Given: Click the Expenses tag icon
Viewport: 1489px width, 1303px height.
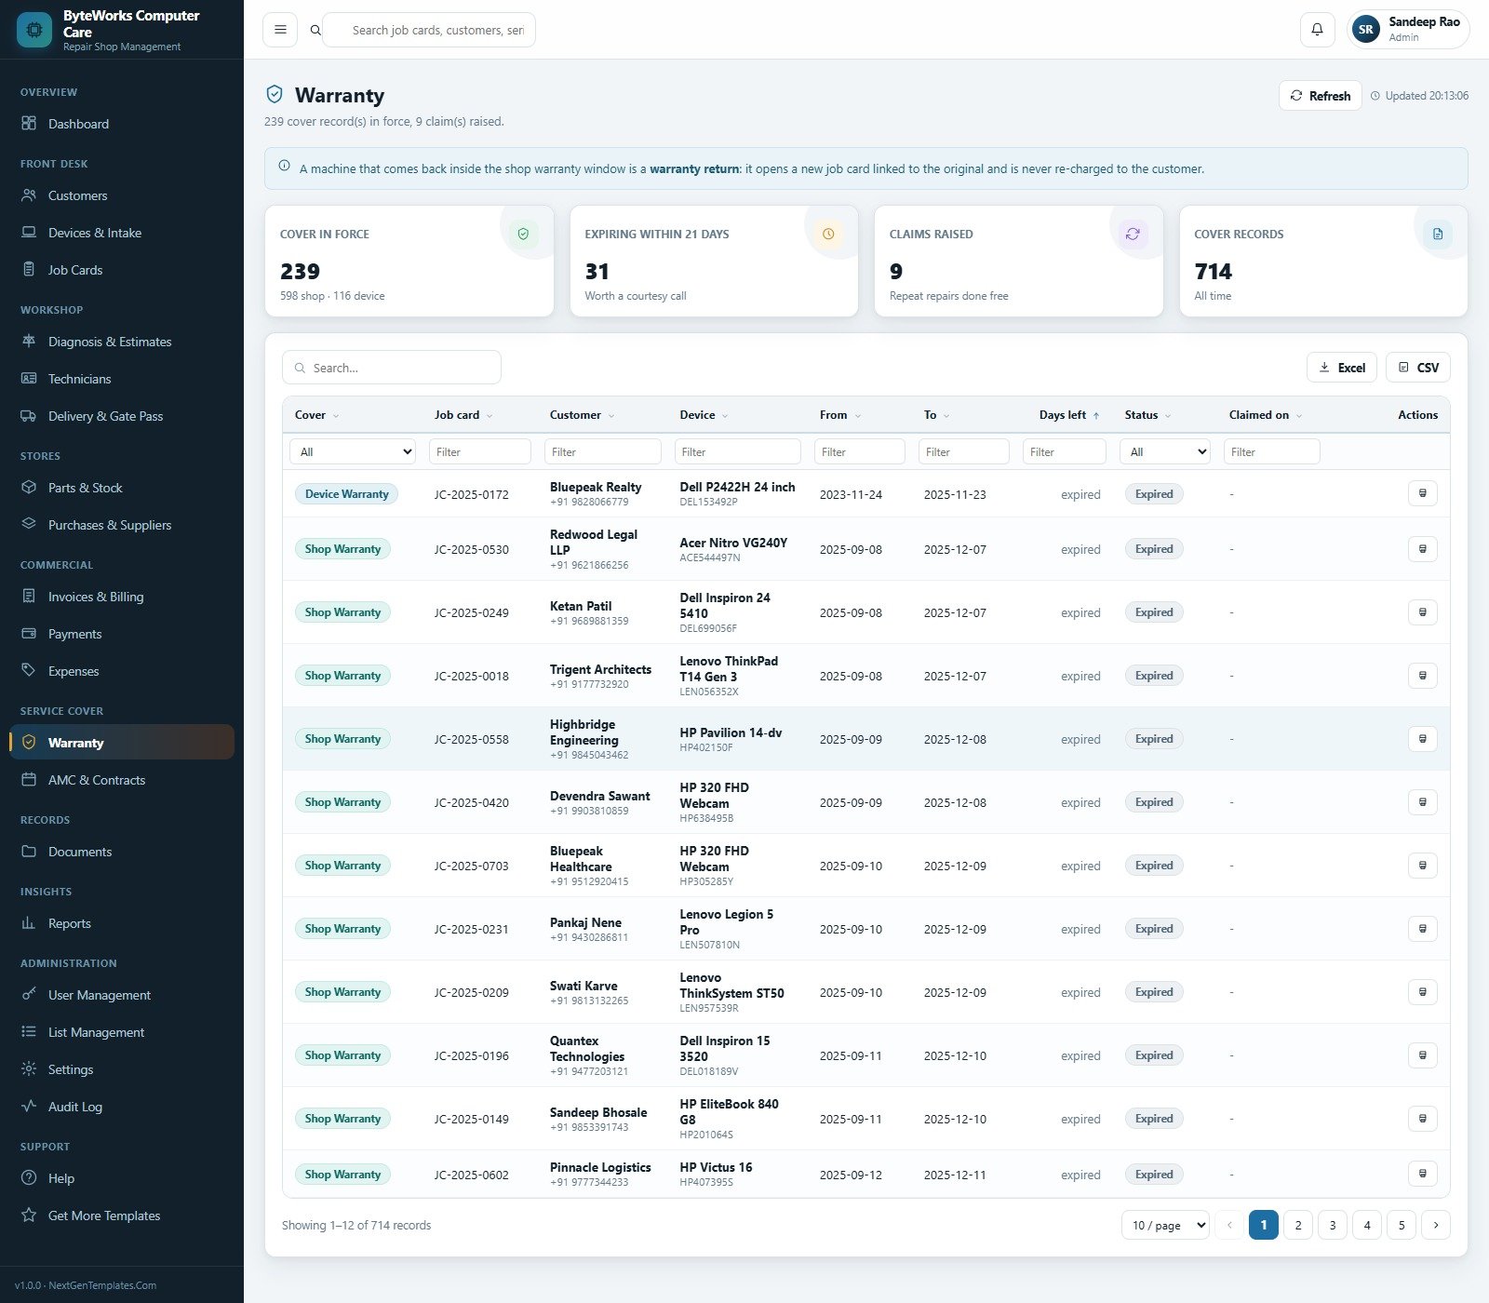Looking at the screenshot, I should coord(29,671).
